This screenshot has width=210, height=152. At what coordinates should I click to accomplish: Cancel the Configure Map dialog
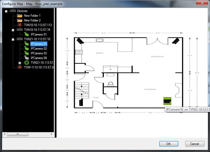pos(195,144)
